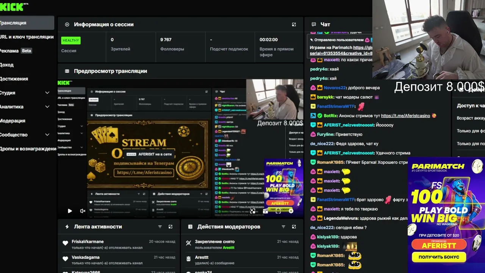Click username LegendaWelvura in chat
Viewport: 485px width, 273px height.
[340, 218]
